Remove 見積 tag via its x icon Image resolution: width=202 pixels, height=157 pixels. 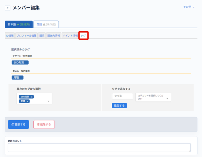coord(28,102)
